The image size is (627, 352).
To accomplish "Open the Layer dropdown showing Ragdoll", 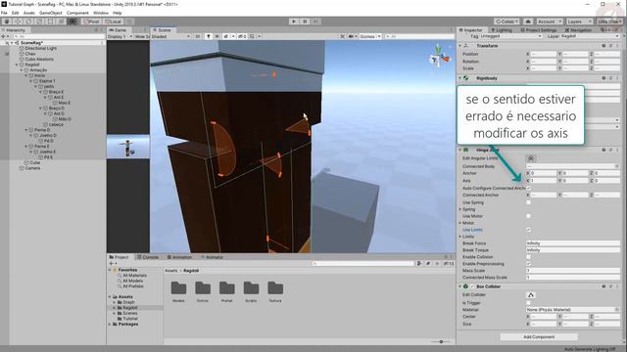I will [590, 36].
